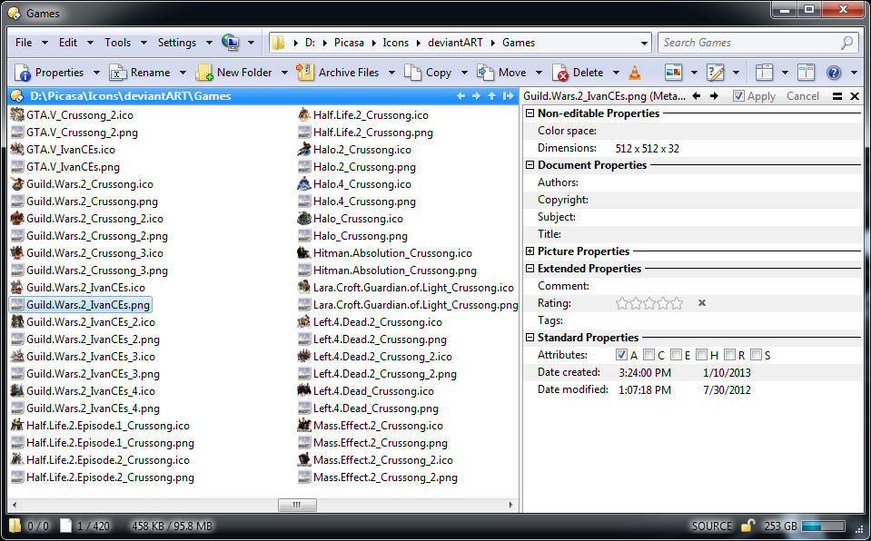
Task: Click the edit notepad toolbar icon
Action: [716, 73]
